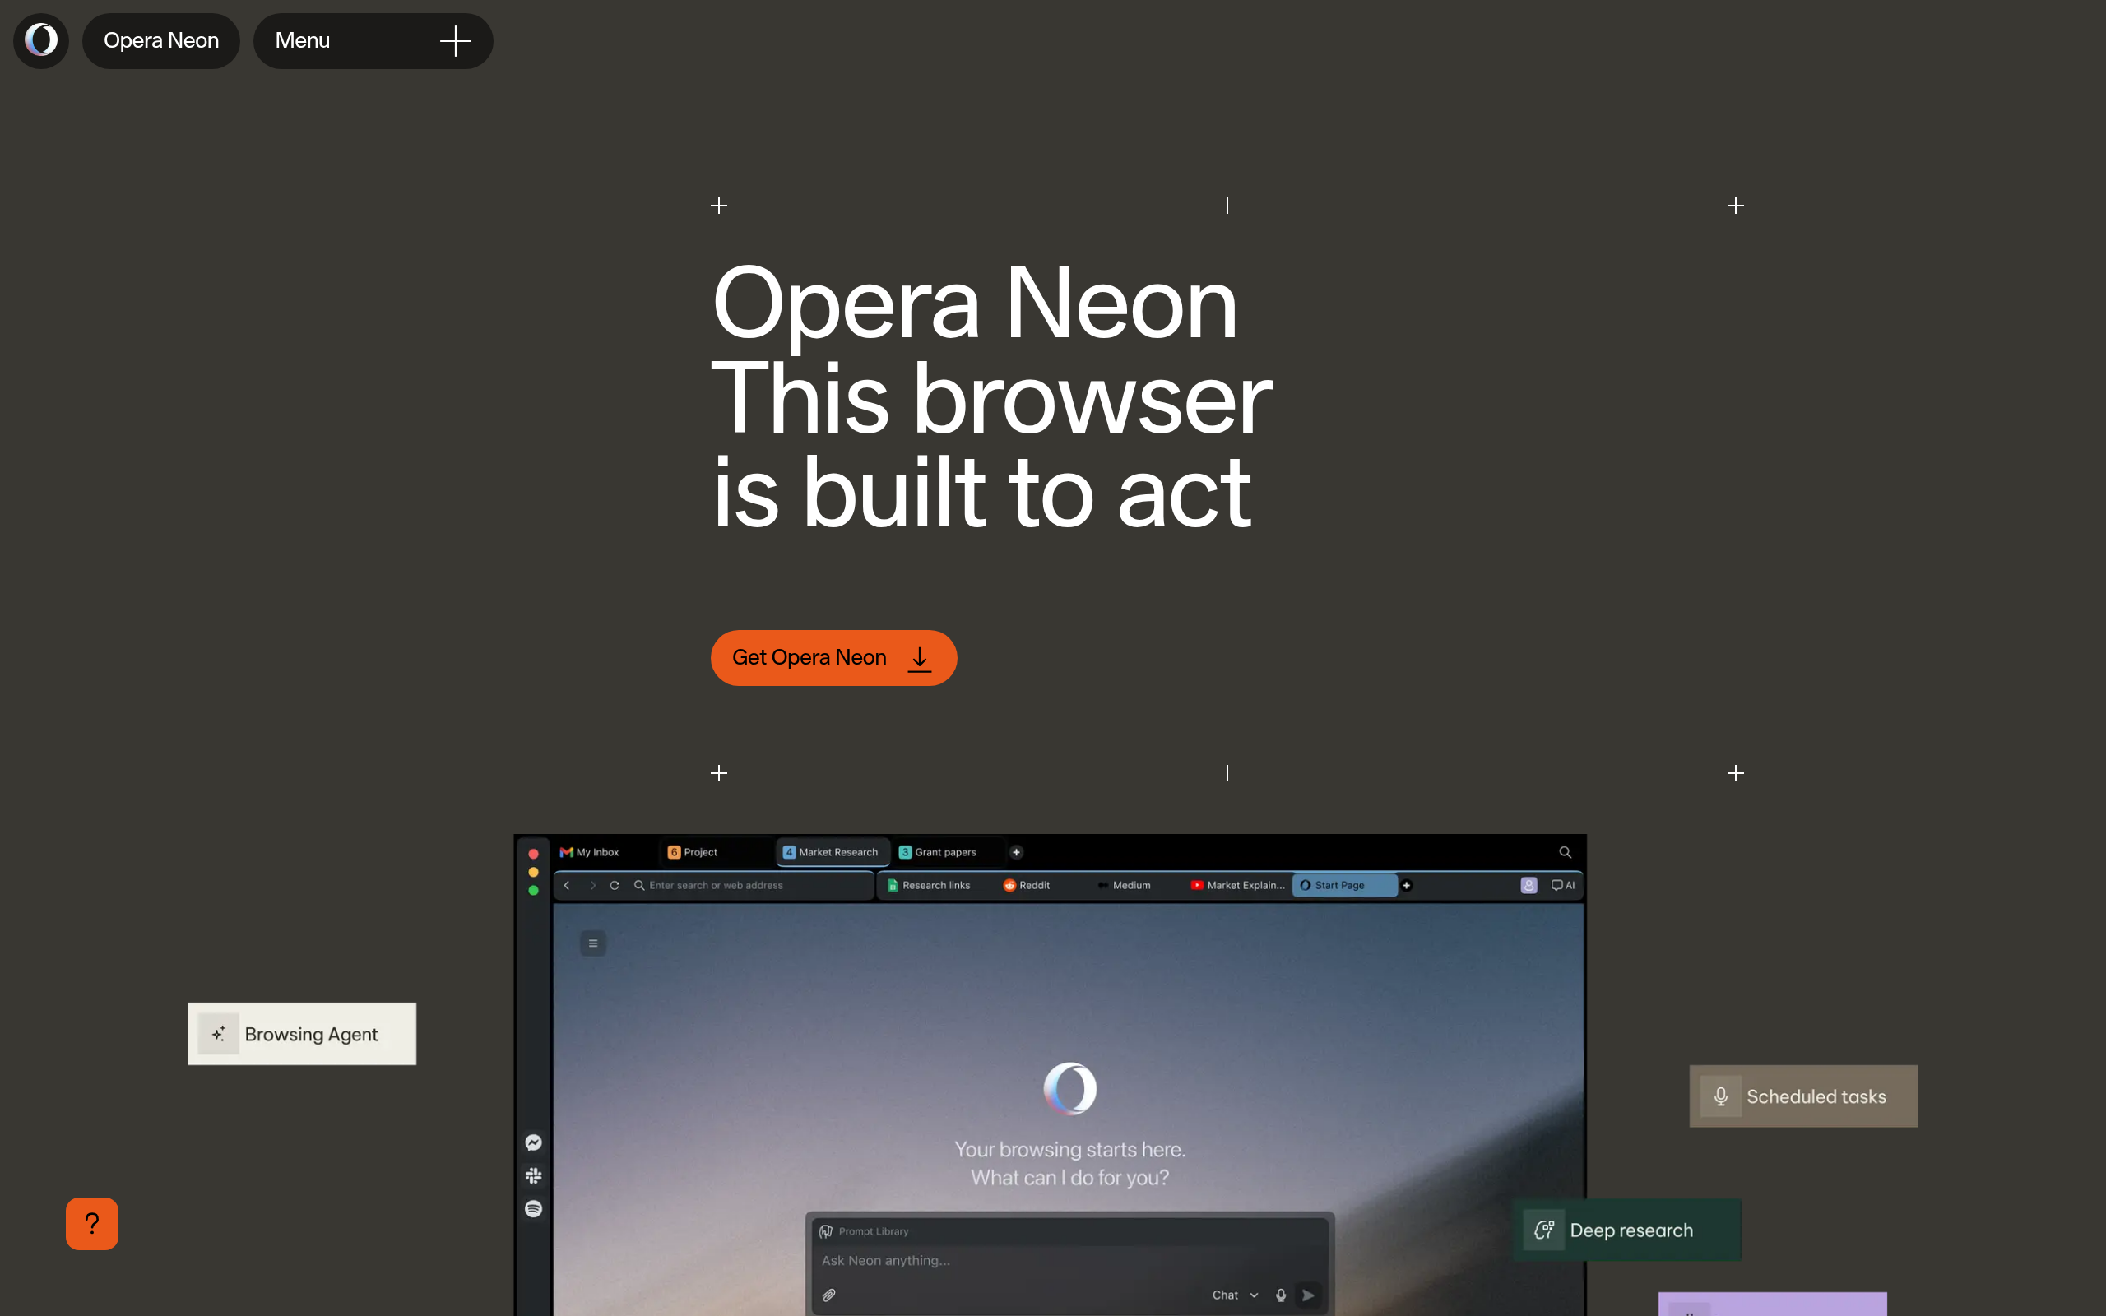Screen dimensions: 2106x1316
Task: Select the Deep research feature card
Action: coord(1626,1230)
